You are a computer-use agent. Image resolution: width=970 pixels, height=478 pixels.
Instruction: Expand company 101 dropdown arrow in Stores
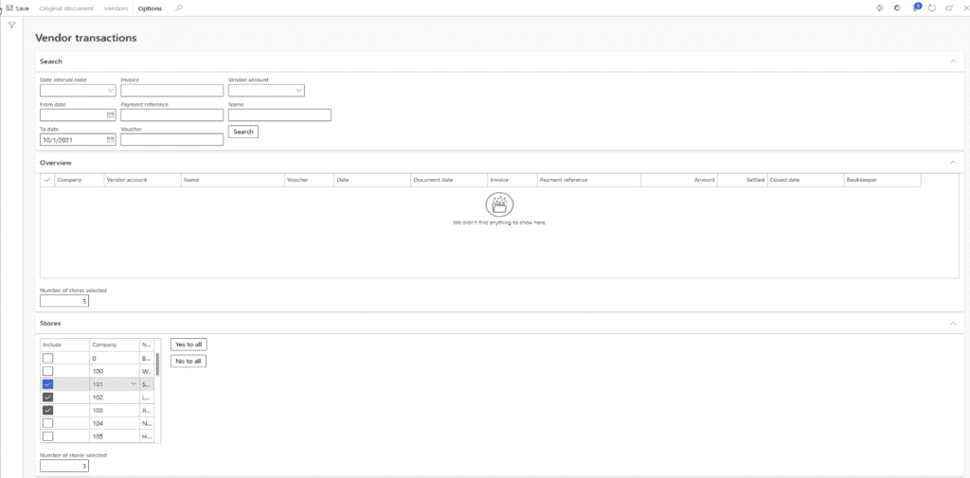click(x=133, y=384)
